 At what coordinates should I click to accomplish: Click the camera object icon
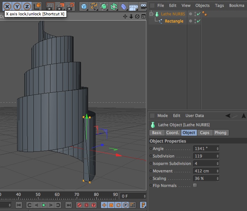tap(143, 6)
